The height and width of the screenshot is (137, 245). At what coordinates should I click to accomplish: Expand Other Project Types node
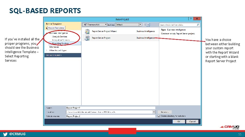point(46,50)
